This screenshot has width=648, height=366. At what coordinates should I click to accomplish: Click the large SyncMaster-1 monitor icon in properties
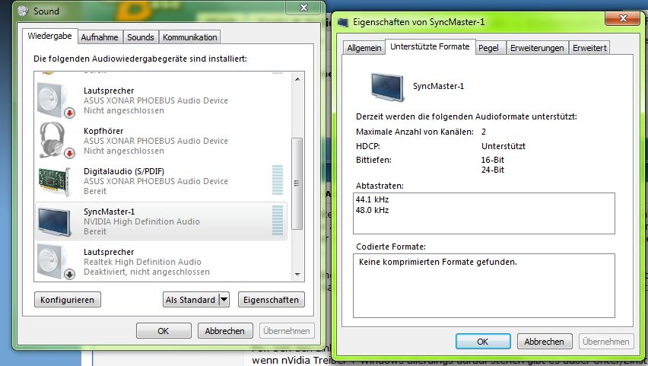tap(387, 87)
